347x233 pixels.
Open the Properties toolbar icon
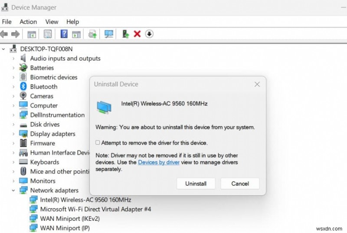(x=48, y=34)
